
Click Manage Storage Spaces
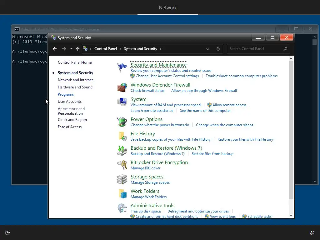[x=150, y=182]
